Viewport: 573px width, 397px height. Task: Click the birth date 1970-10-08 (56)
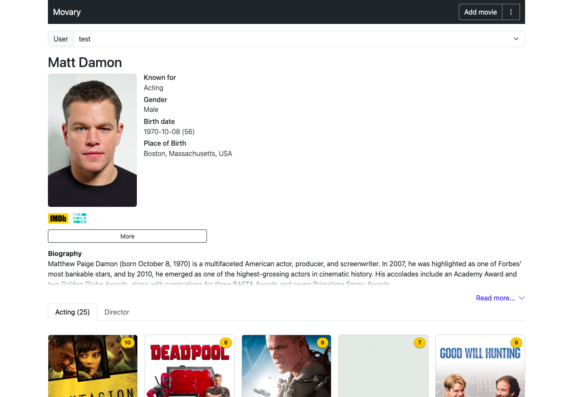coord(169,132)
